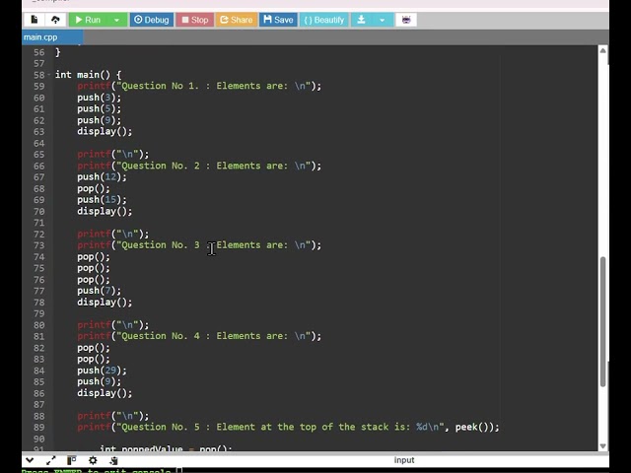The height and width of the screenshot is (473, 631).
Task: Open the download options dropdown arrow
Action: click(x=382, y=20)
